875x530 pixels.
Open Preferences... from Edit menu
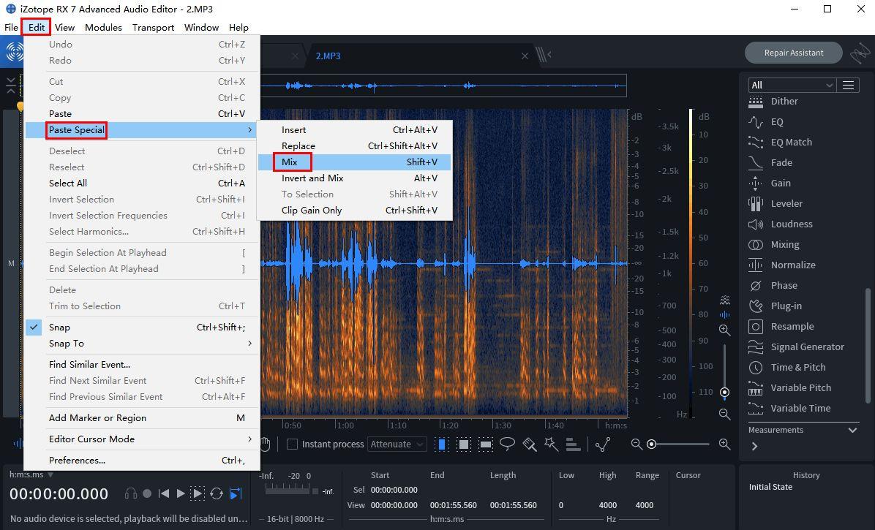(143, 461)
